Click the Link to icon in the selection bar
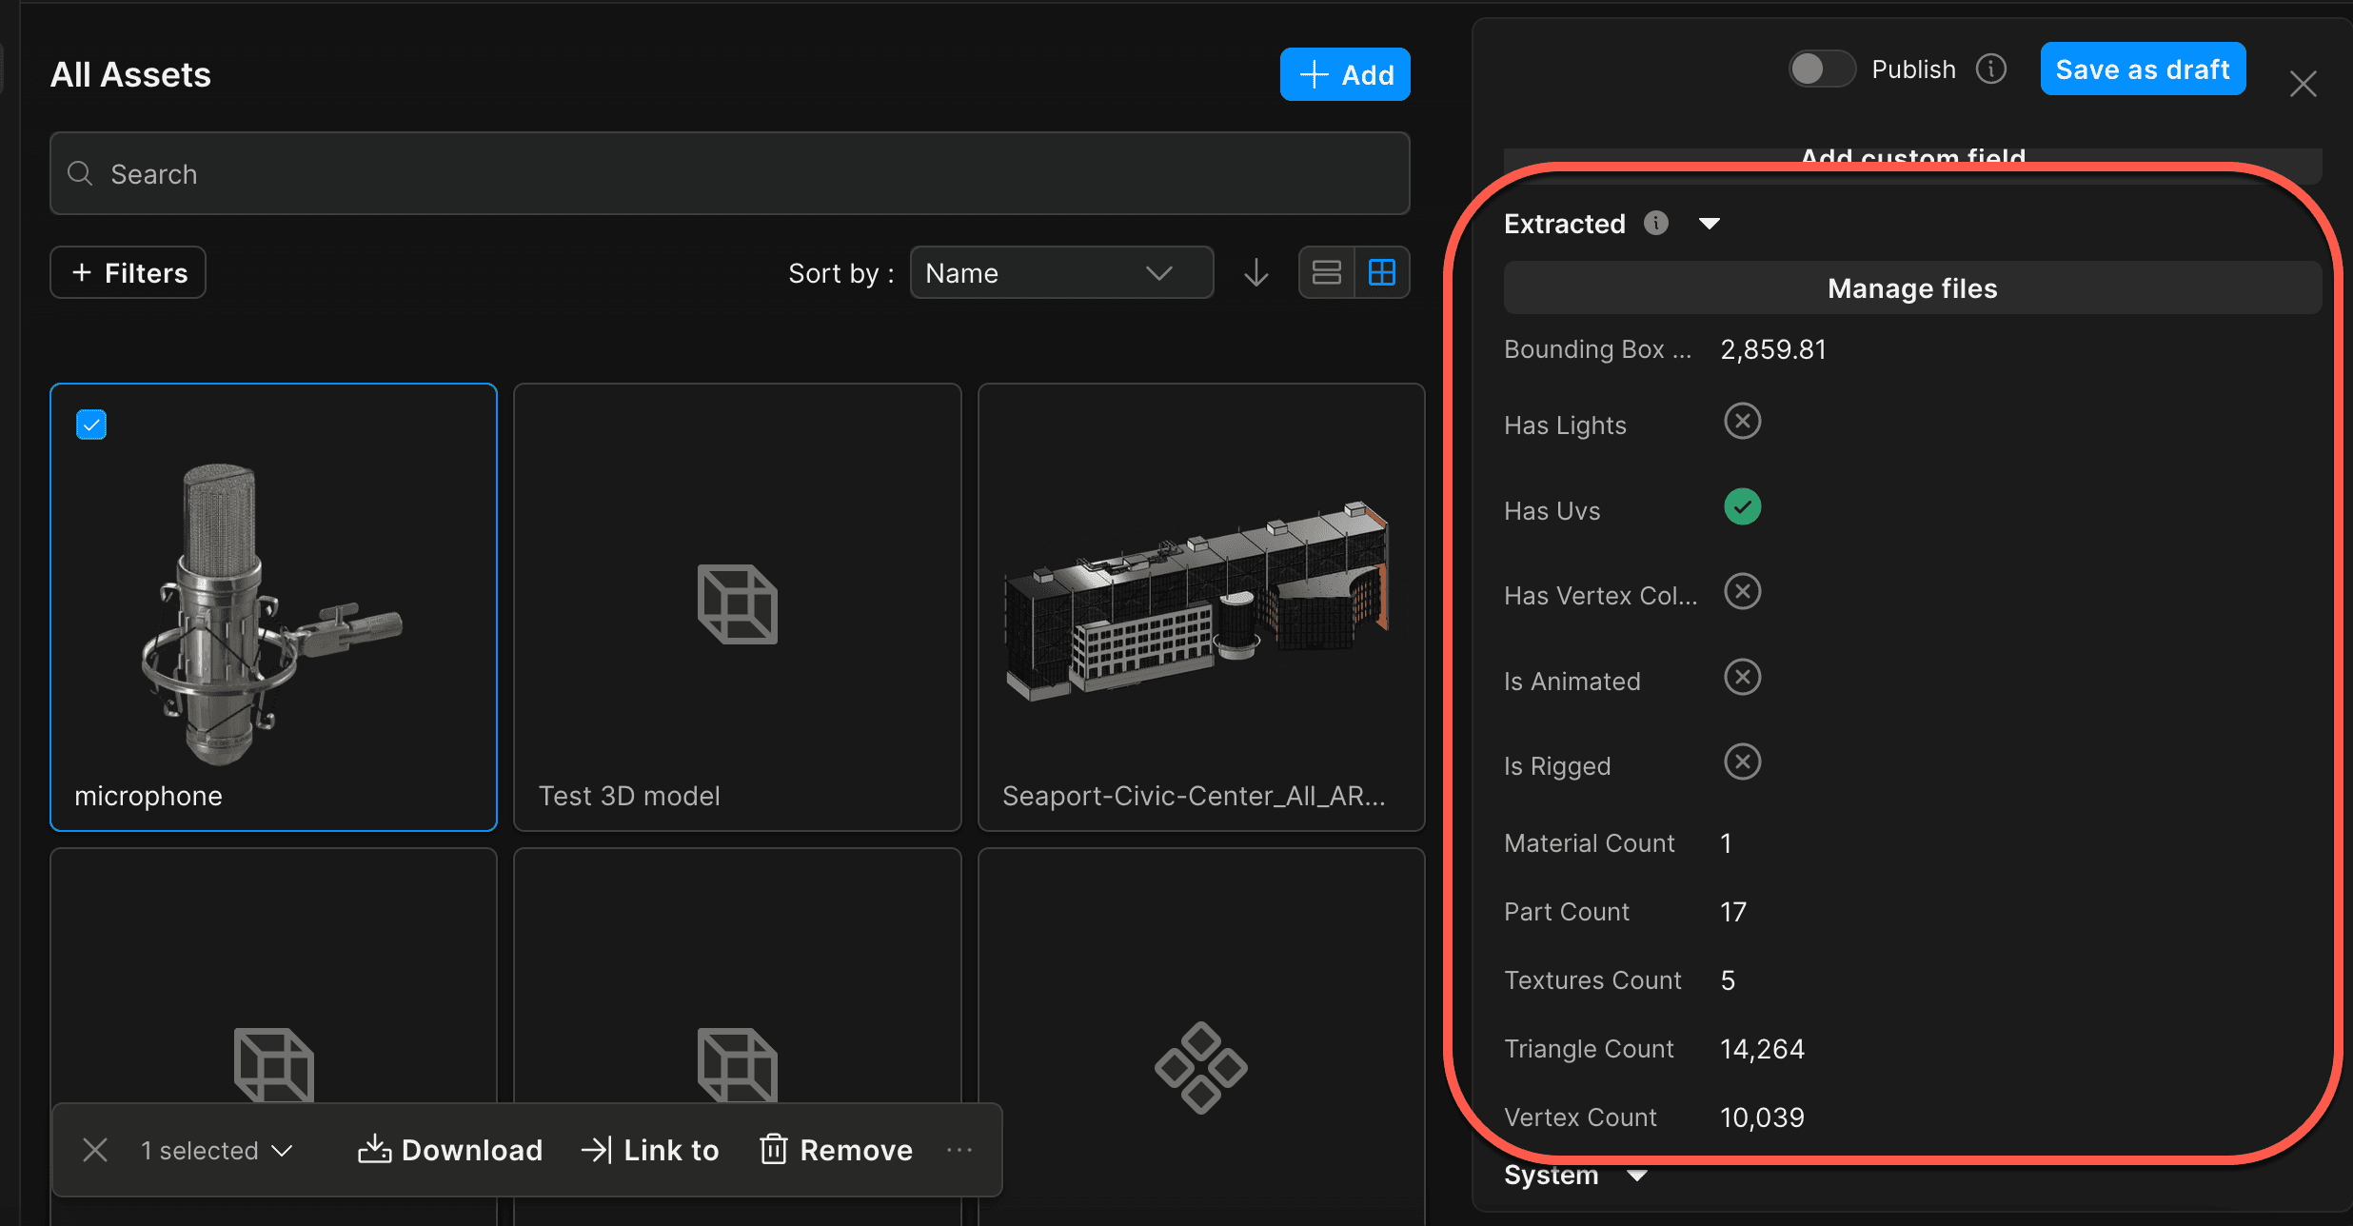This screenshot has height=1226, width=2353. click(596, 1149)
